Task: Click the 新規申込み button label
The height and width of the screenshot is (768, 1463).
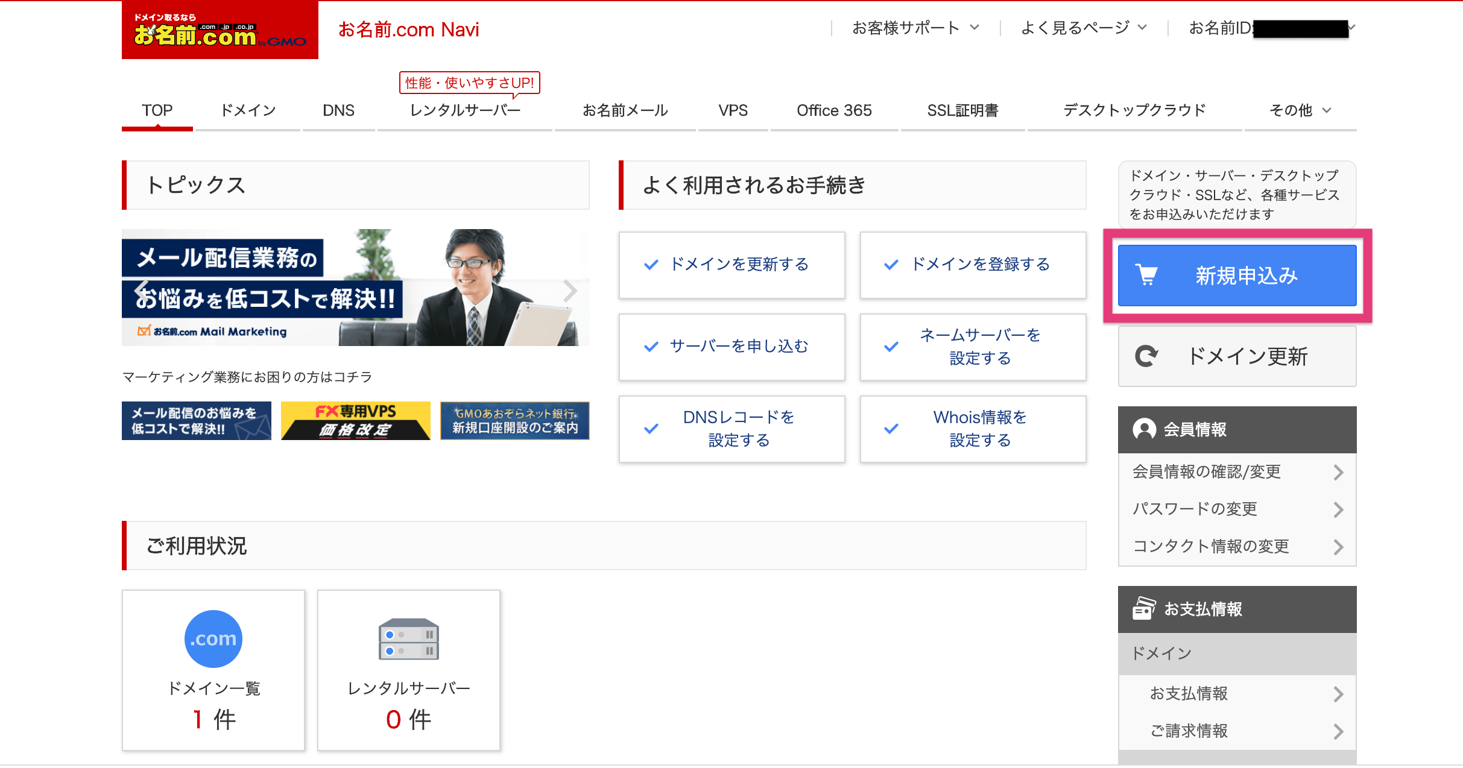Action: tap(1247, 275)
